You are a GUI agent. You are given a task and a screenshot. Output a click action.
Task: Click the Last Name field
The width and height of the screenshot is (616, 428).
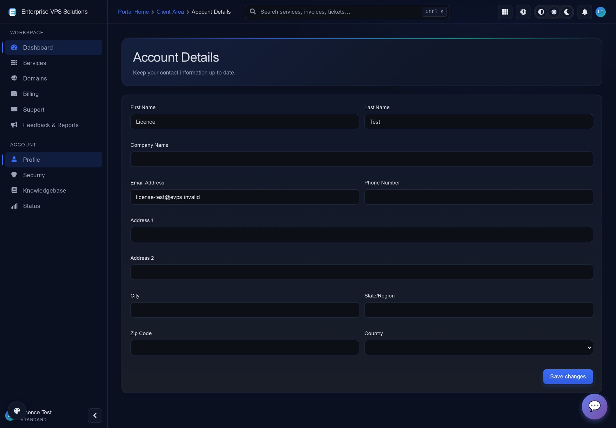(x=479, y=121)
